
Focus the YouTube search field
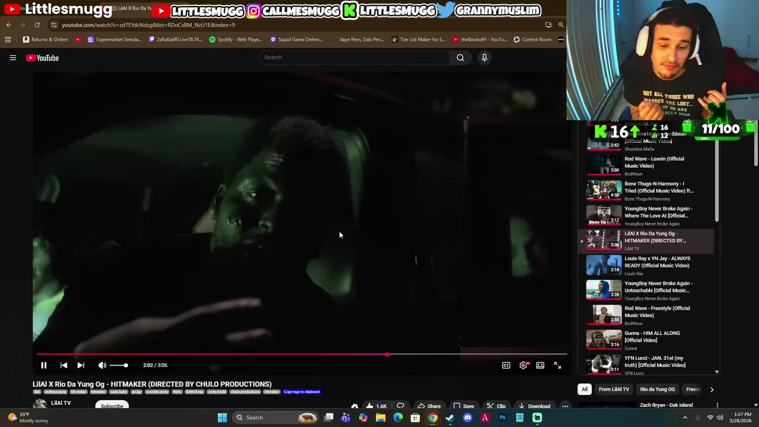coord(354,58)
